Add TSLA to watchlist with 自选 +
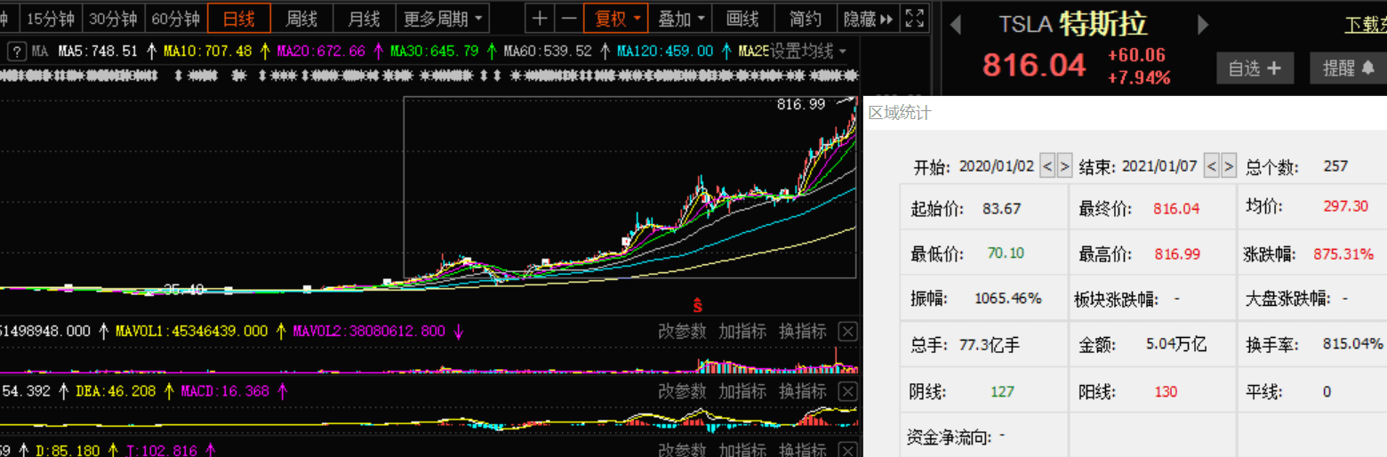This screenshot has width=1387, height=457. (1254, 68)
